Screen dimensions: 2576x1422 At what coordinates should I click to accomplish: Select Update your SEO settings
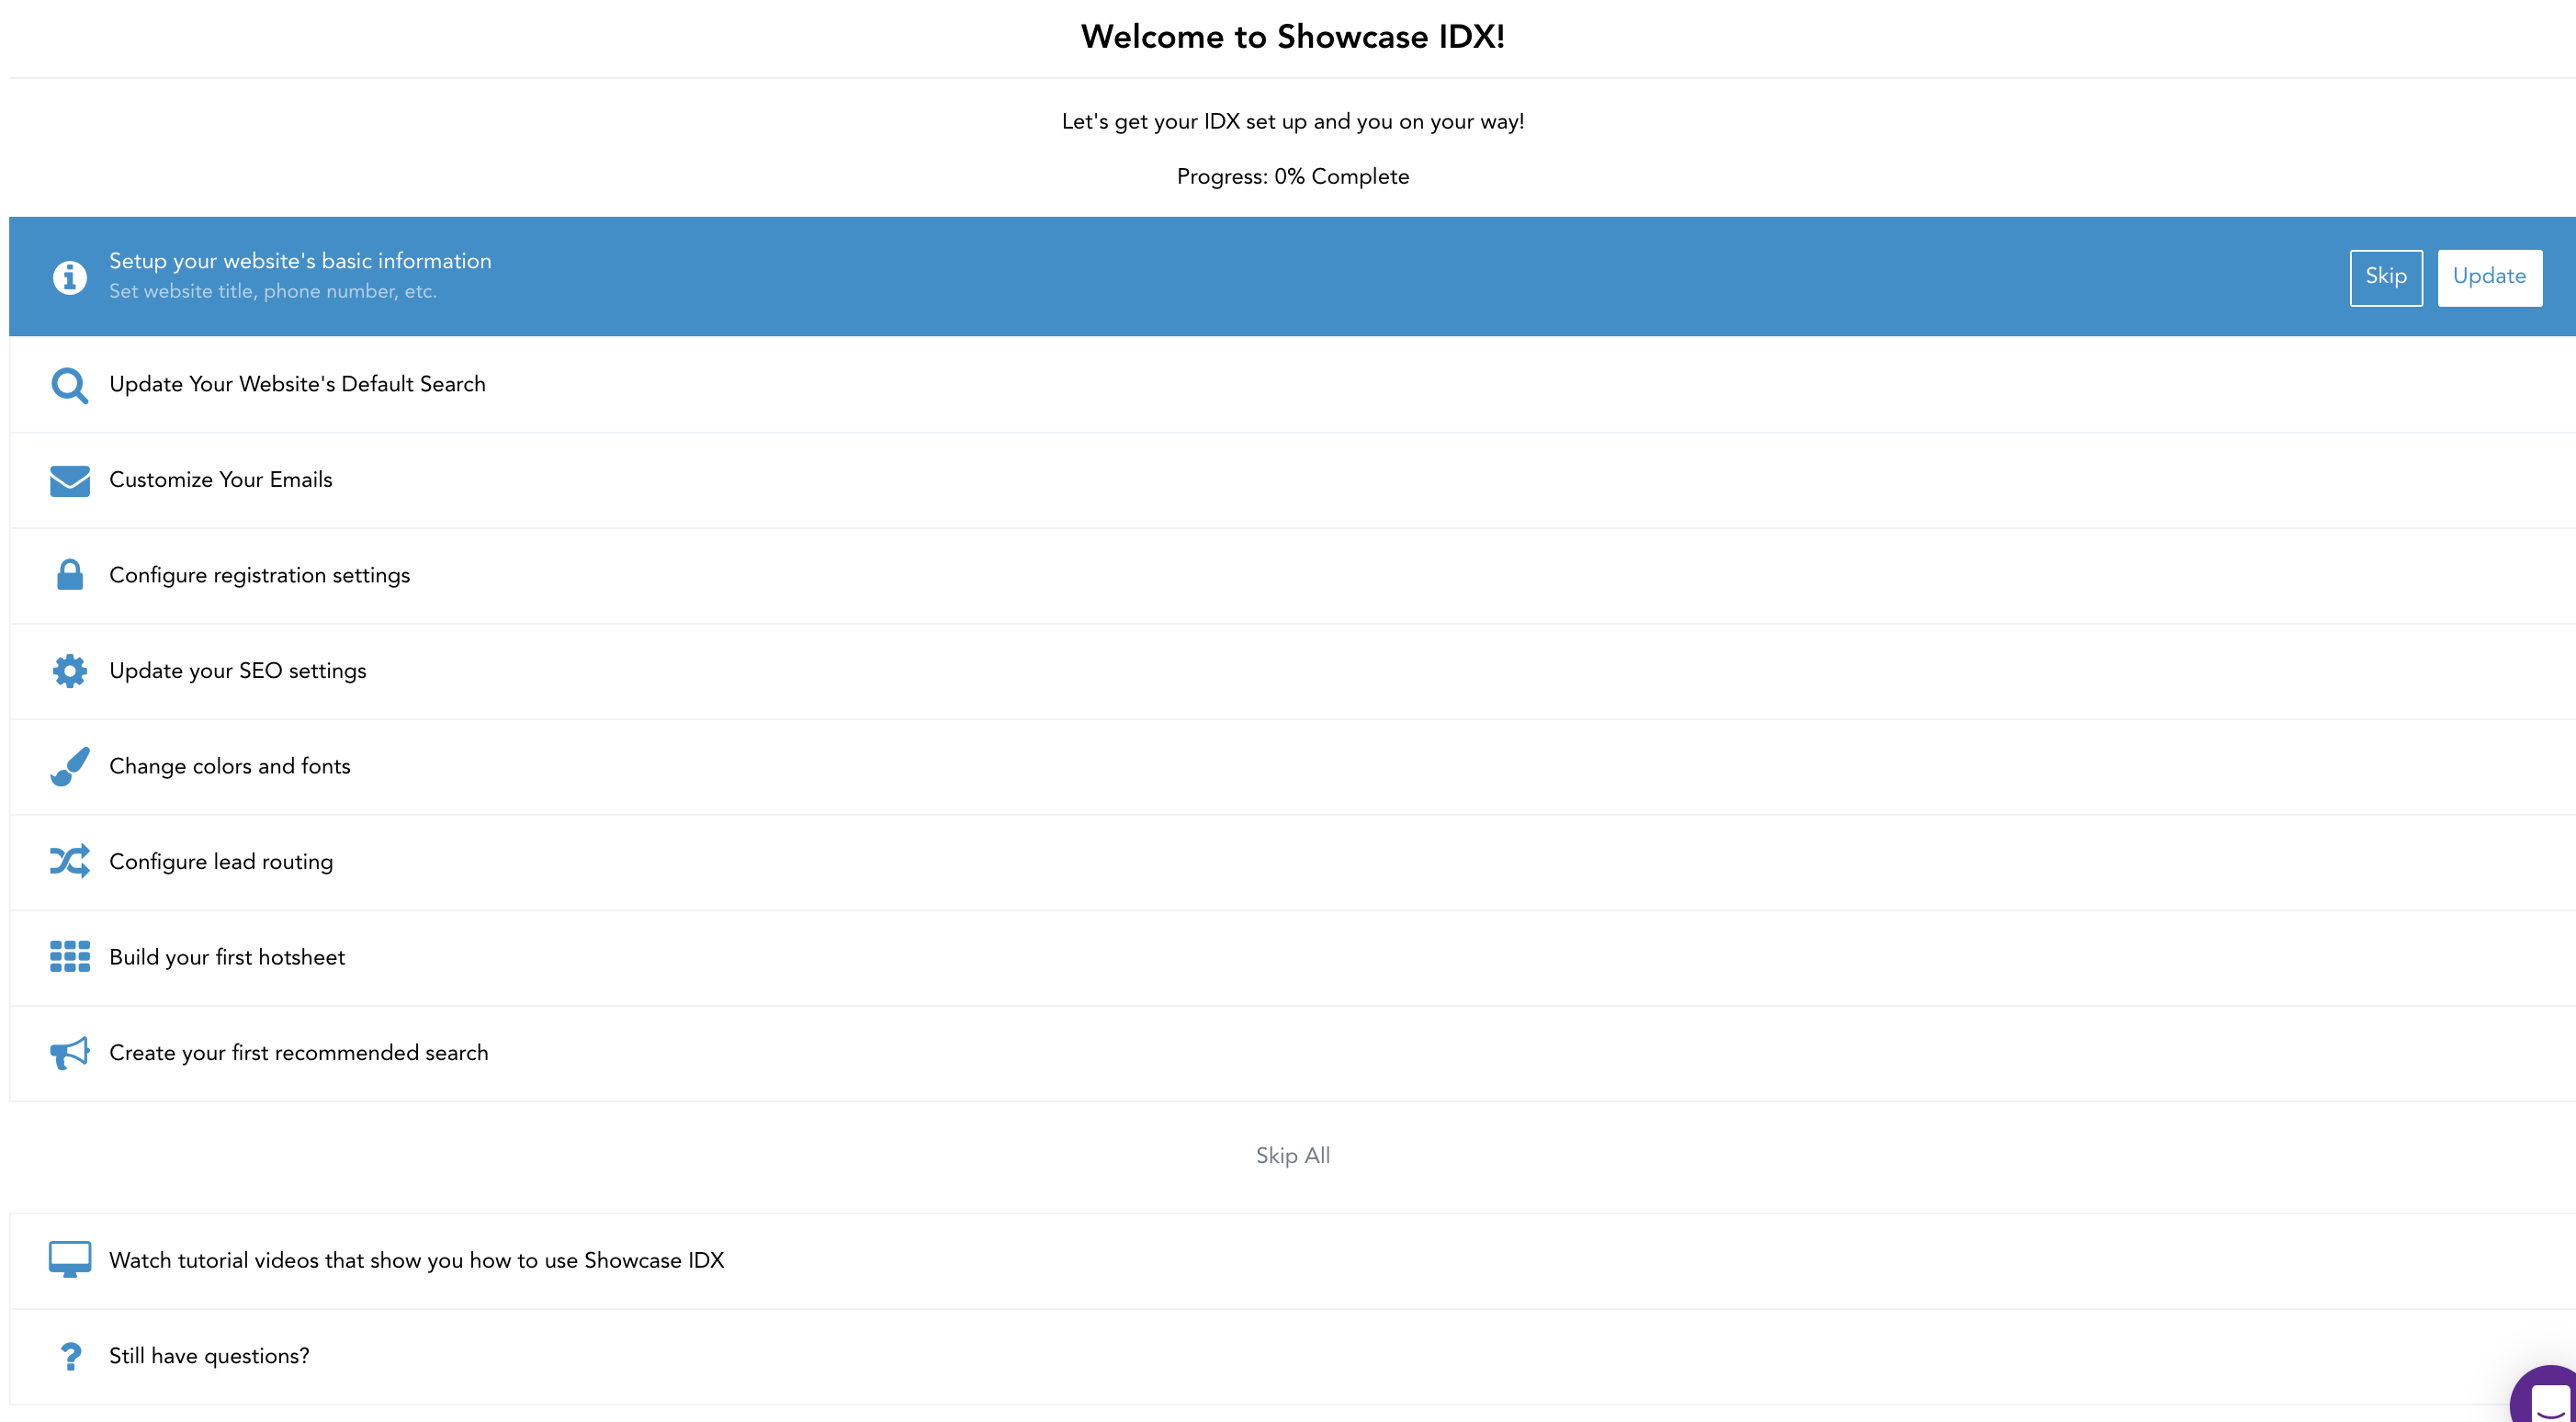pyautogui.click(x=1292, y=672)
